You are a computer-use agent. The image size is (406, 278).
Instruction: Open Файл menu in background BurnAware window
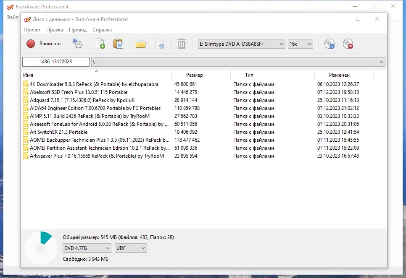pyautogui.click(x=12, y=17)
